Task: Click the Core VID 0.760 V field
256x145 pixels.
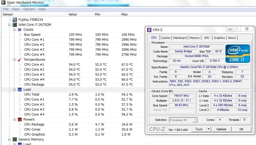Action: (215, 61)
